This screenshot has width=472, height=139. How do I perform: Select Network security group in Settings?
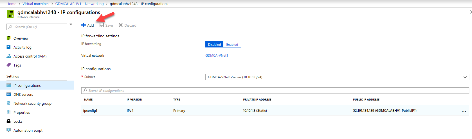point(32,103)
